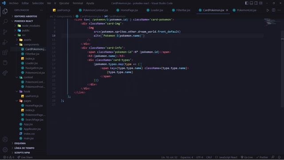Start Live Share from status bar

coord(25,157)
